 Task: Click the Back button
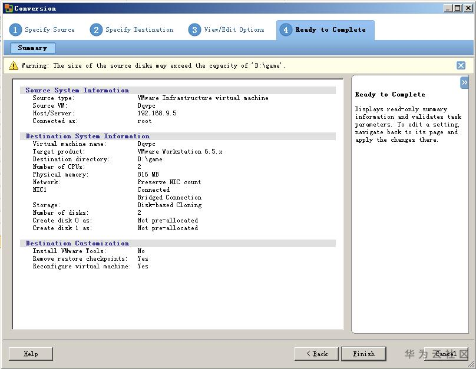(316, 354)
